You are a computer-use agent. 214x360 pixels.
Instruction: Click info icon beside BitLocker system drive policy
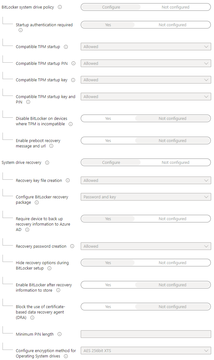60,7
